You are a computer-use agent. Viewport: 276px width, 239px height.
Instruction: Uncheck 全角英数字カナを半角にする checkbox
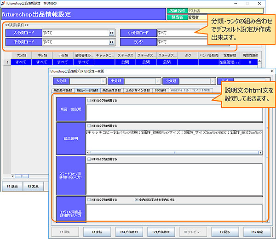pyautogui.click(x=137, y=200)
